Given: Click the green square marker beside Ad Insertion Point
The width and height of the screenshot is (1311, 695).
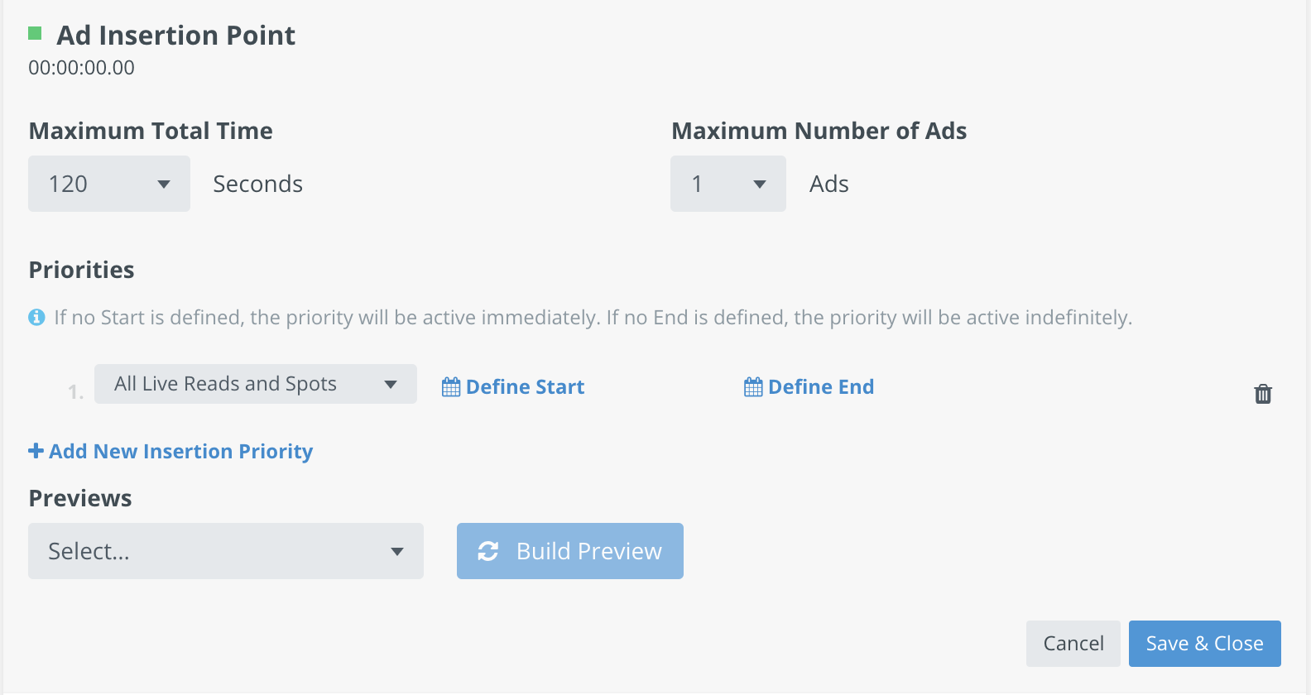Looking at the screenshot, I should click(35, 33).
